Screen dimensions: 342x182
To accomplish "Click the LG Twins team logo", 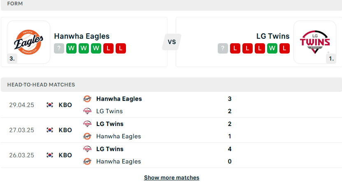I will 315,42.
